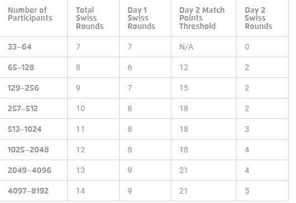Select the 2049–4096 participants cell
This screenshot has width=296, height=203.
click(x=29, y=170)
